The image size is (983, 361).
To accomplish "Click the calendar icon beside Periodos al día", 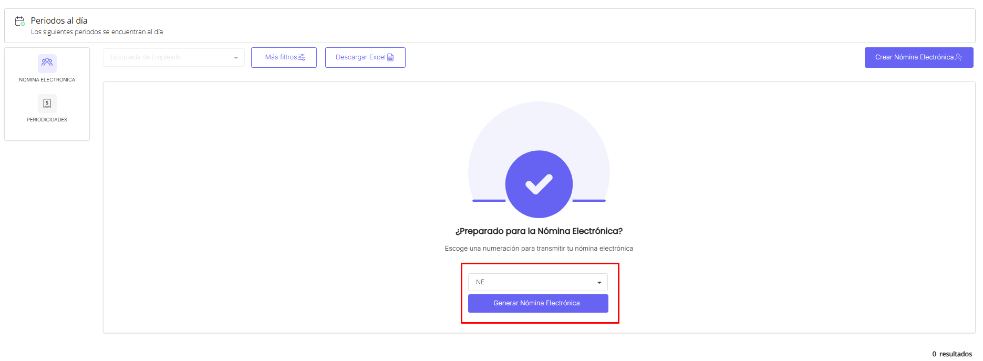I will [20, 21].
